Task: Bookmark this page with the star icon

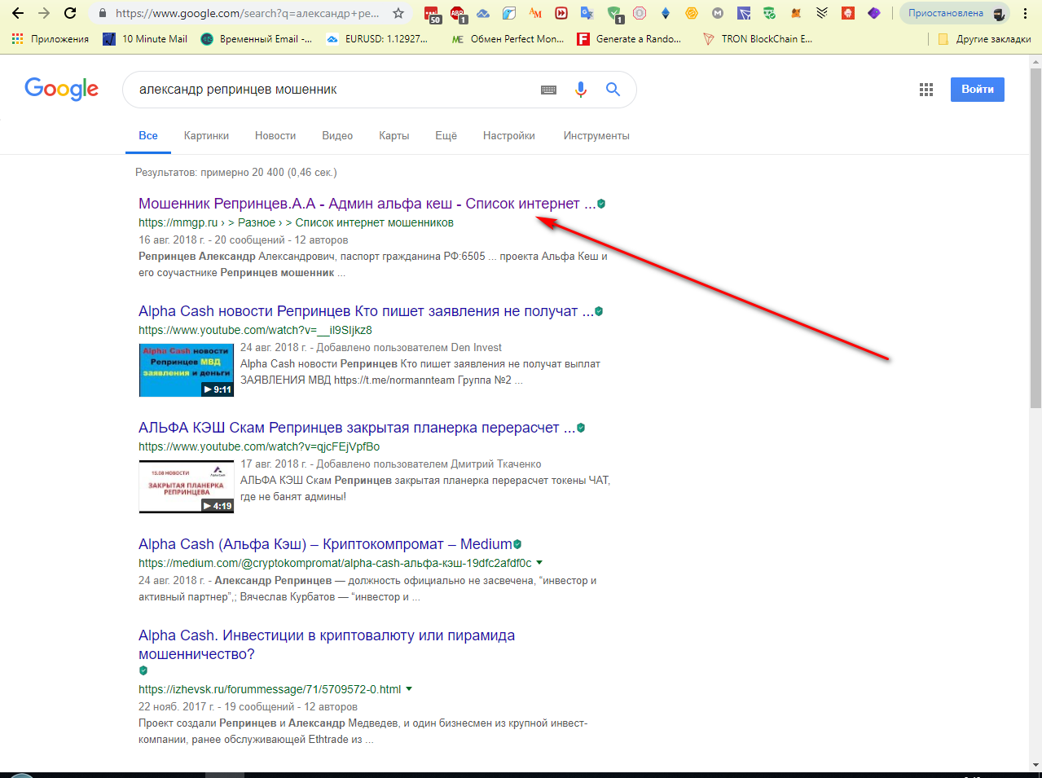Action: pos(398,13)
